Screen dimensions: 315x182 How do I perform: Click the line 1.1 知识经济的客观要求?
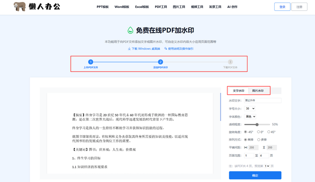click(90, 167)
